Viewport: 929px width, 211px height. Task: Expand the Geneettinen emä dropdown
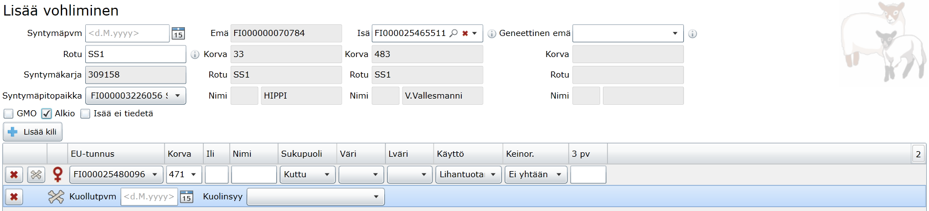(x=675, y=33)
